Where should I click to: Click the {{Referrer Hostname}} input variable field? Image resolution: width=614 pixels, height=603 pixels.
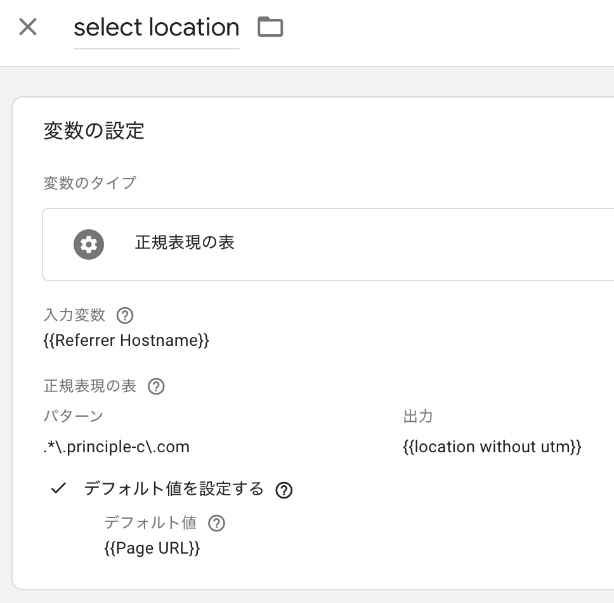[124, 340]
